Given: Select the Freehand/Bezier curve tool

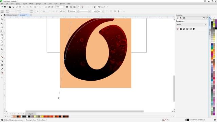Looking at the screenshot, I should click(2, 31).
